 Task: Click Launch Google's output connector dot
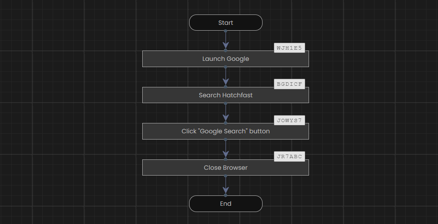pyautogui.click(x=226, y=67)
